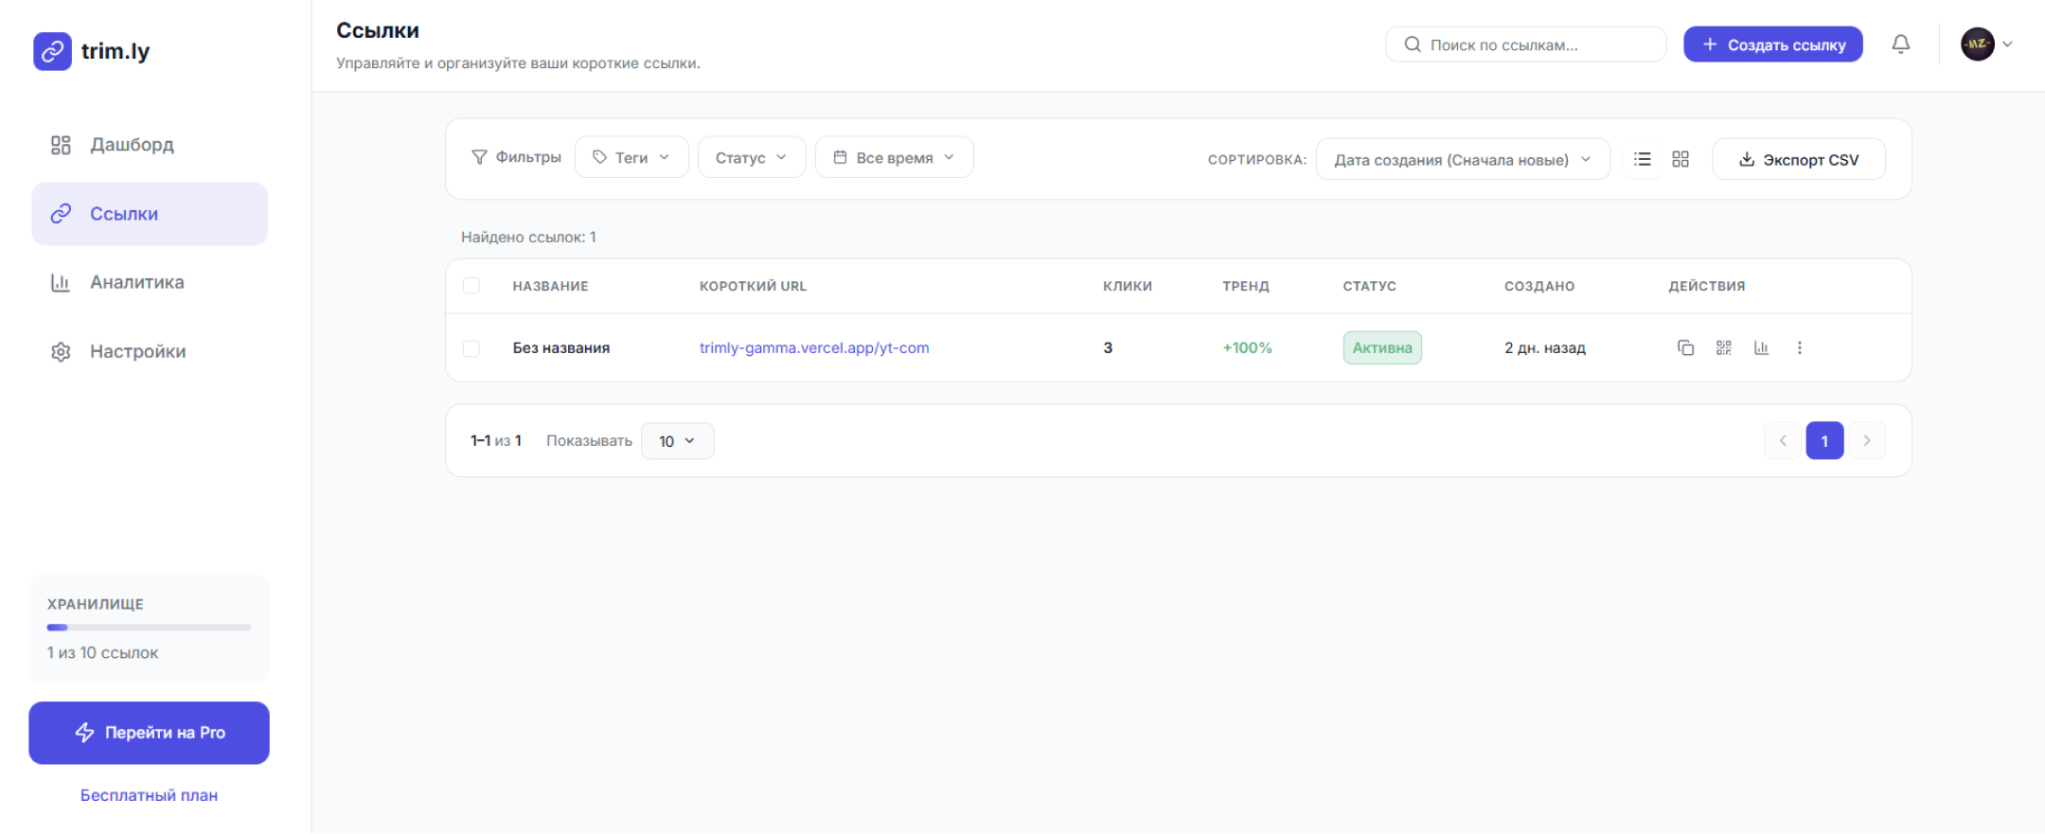Open the Все время date range dropdown
This screenshot has width=2045, height=834.
click(x=894, y=157)
